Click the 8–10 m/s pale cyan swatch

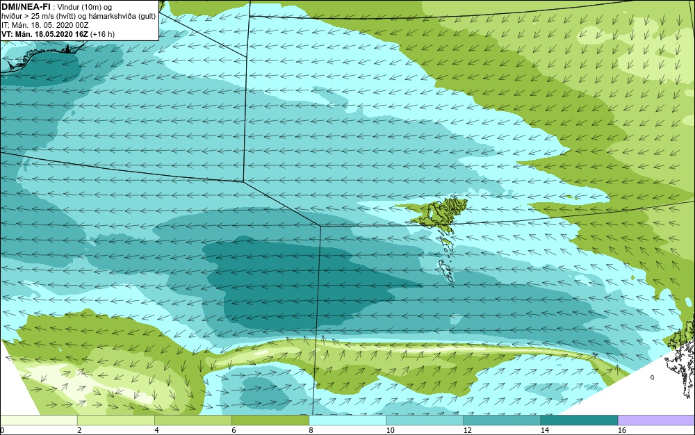347,420
